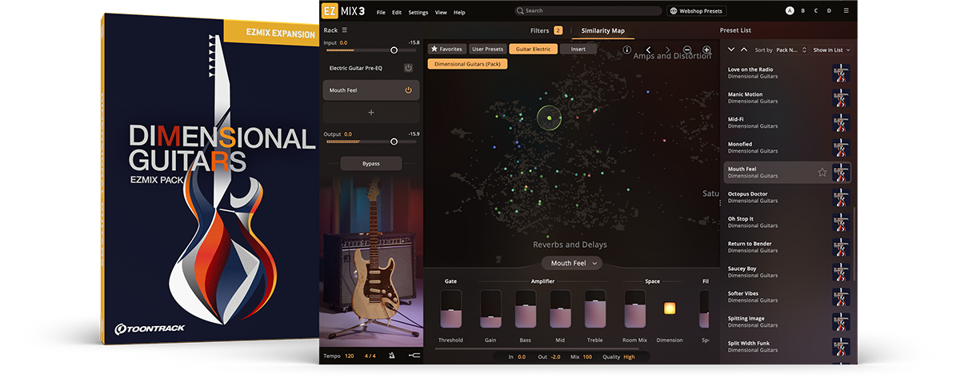
Task: Click the metronome icon
Action: 392,356
